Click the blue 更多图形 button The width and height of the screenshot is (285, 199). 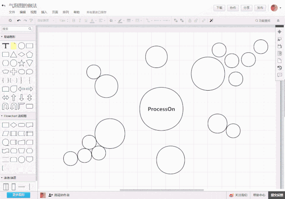point(19,195)
